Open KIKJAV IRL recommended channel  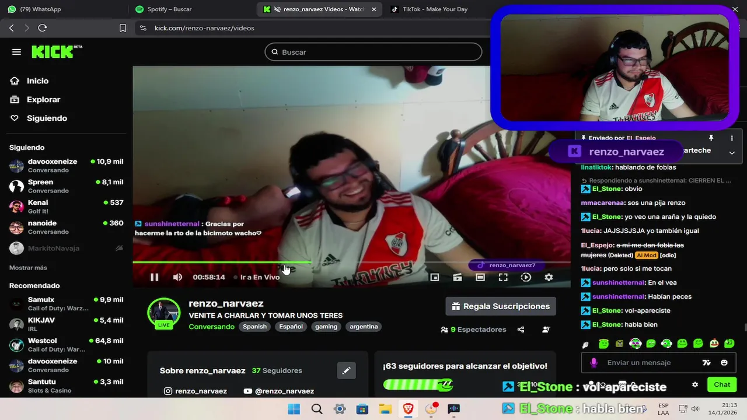pyautogui.click(x=67, y=324)
